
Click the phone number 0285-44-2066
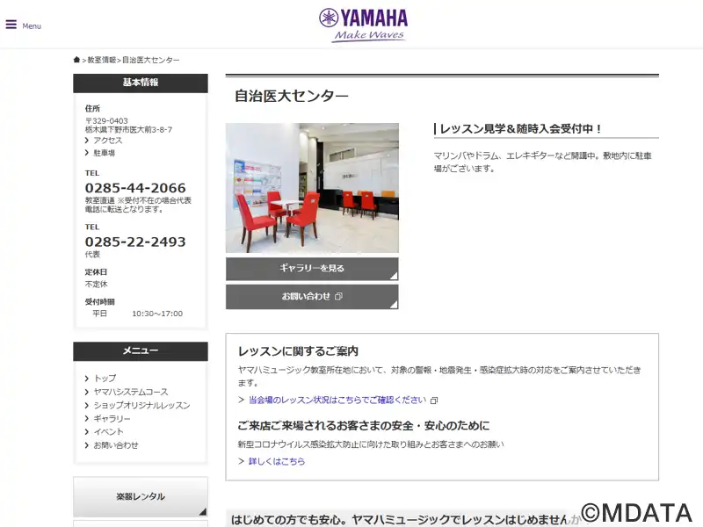pos(135,188)
